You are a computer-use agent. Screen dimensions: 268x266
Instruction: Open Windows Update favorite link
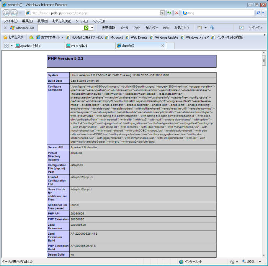(x=164, y=37)
